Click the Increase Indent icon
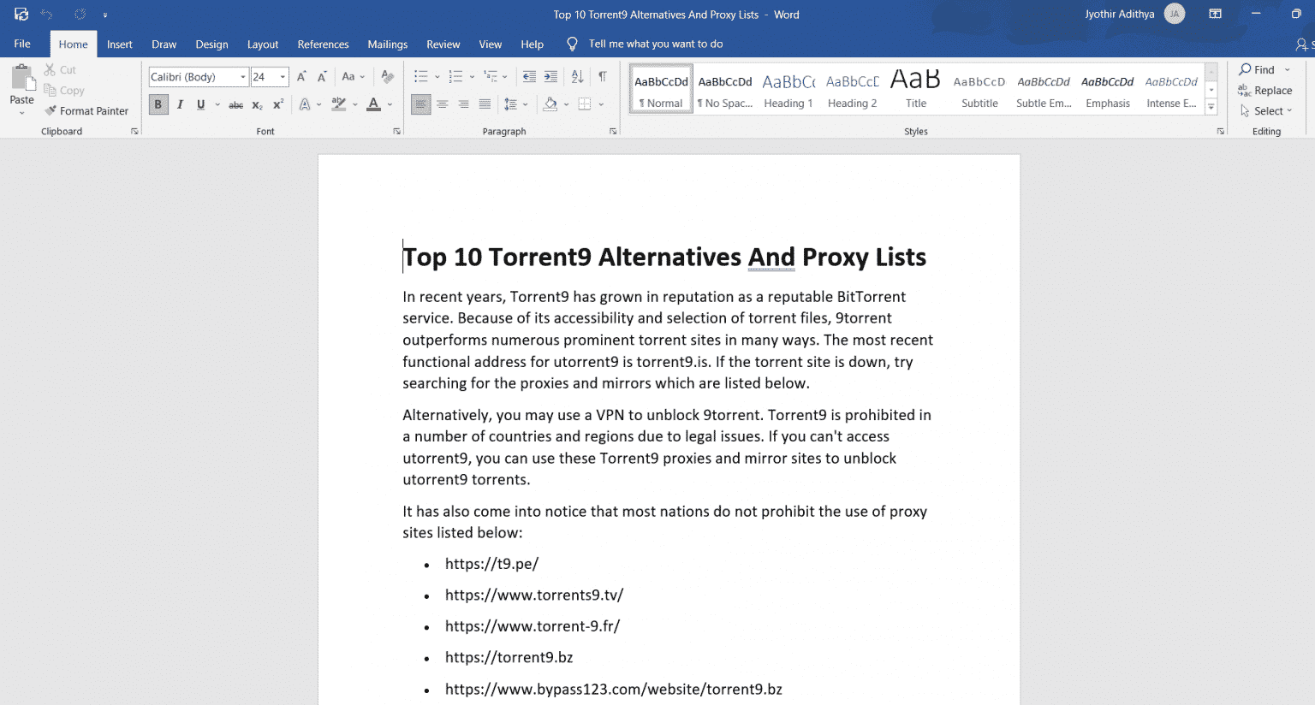This screenshot has width=1315, height=705. (x=550, y=76)
